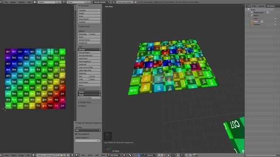Screen dimensions: 280x157
Task: Click Extrude Individual button
Action: pyautogui.click(x=89, y=55)
